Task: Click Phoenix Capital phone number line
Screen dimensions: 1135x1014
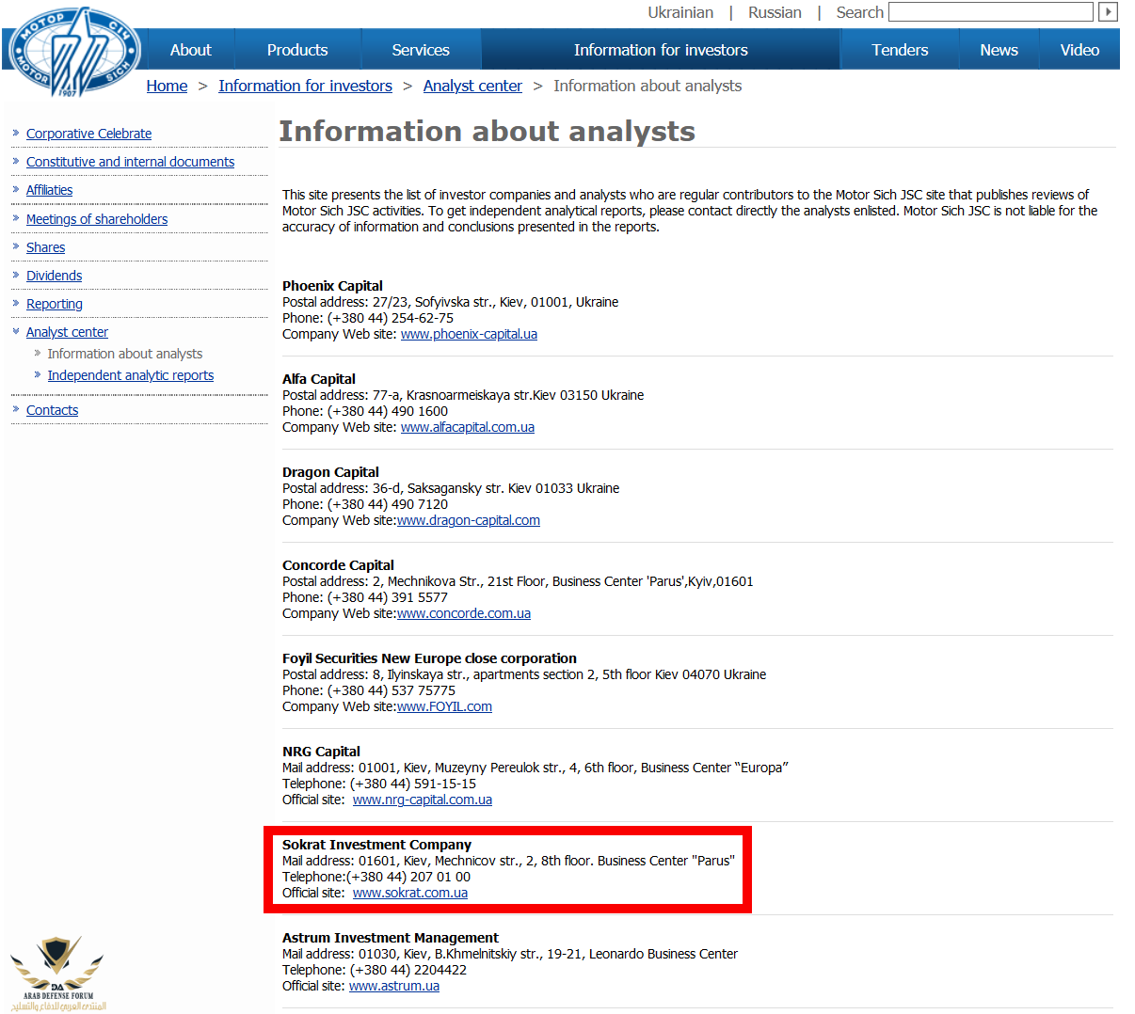Action: (368, 318)
